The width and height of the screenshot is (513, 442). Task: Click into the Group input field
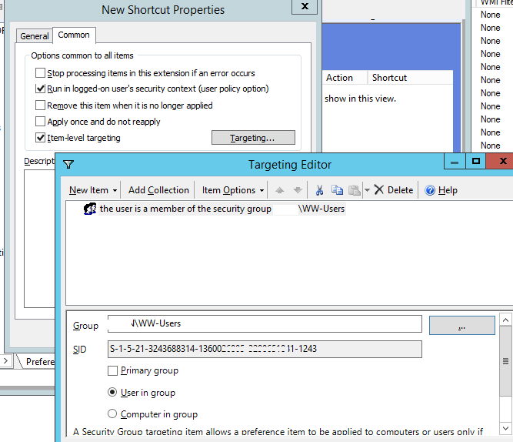click(265, 323)
